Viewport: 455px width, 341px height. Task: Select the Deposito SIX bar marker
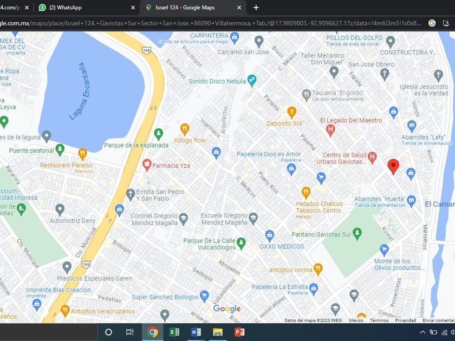[291, 112]
